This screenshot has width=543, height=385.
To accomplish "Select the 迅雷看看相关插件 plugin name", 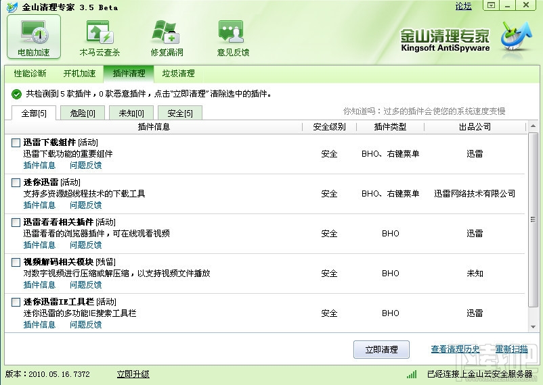I will [58, 222].
